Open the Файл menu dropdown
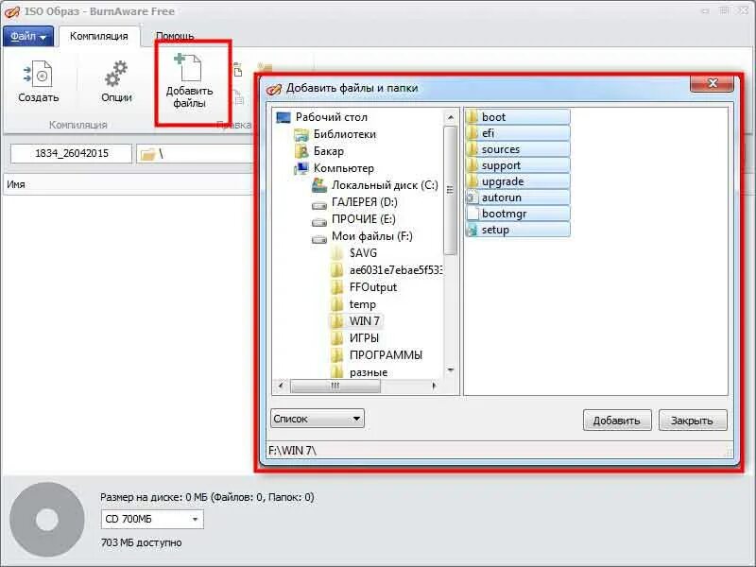 [x=28, y=36]
